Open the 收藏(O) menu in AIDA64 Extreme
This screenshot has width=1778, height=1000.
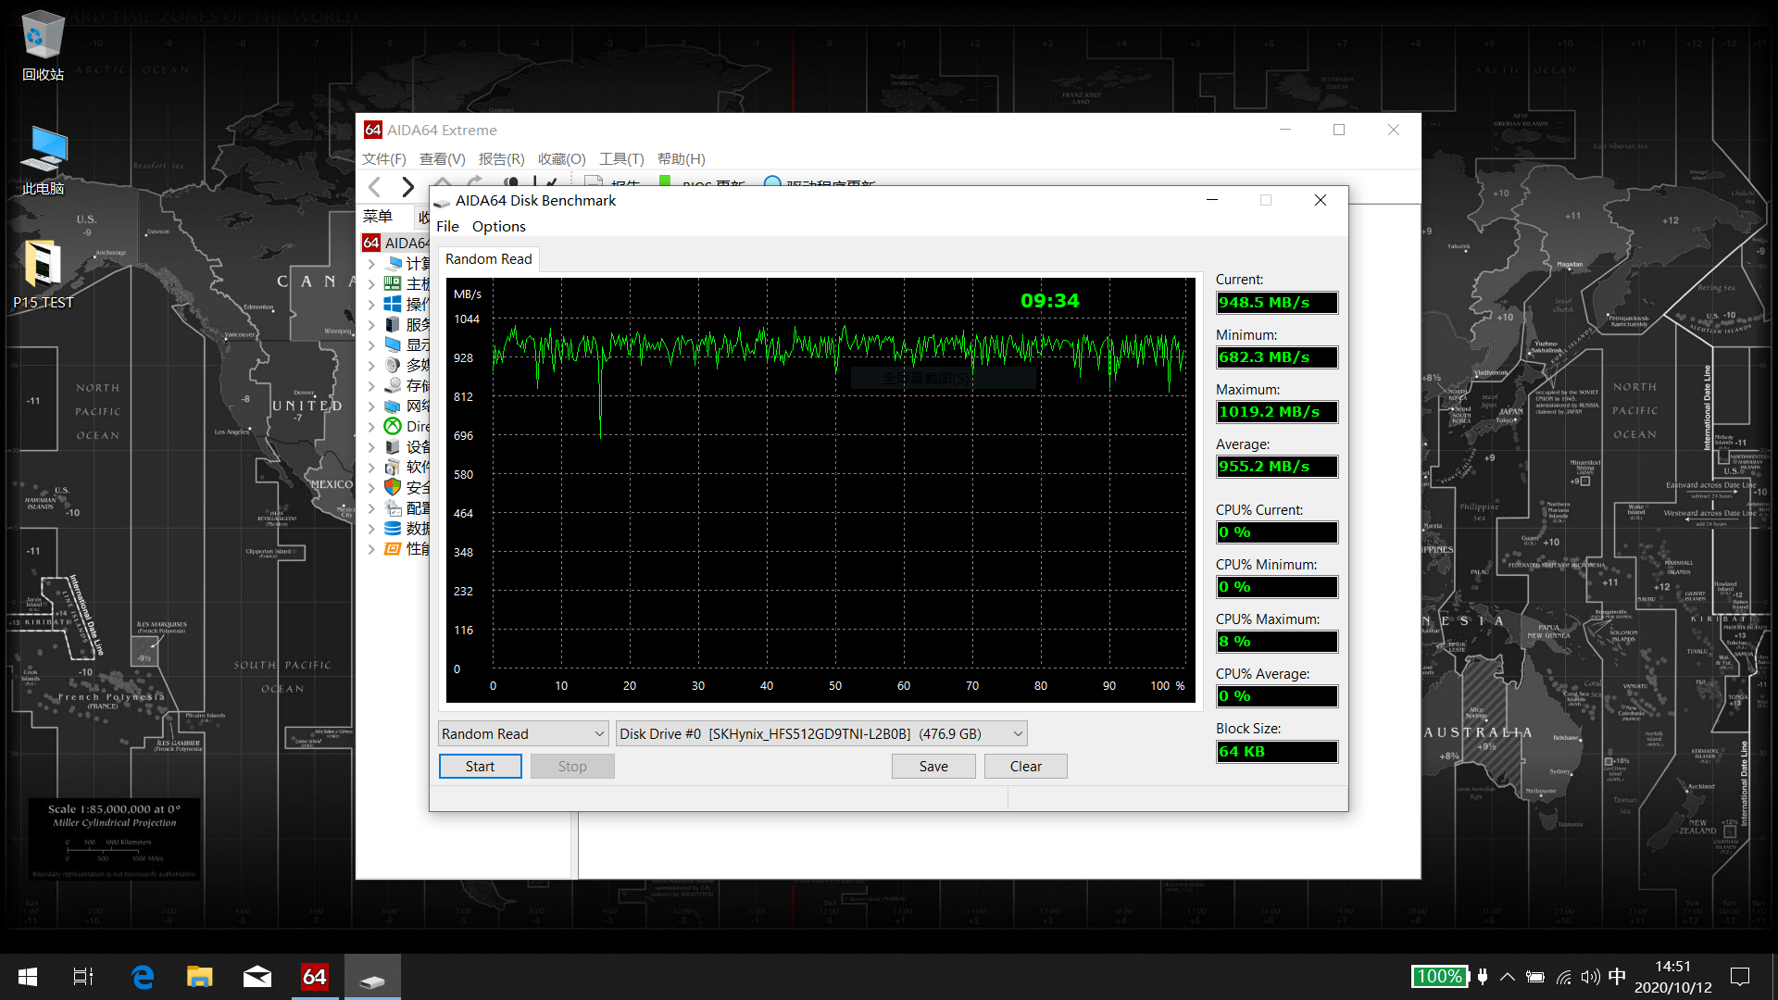click(562, 159)
